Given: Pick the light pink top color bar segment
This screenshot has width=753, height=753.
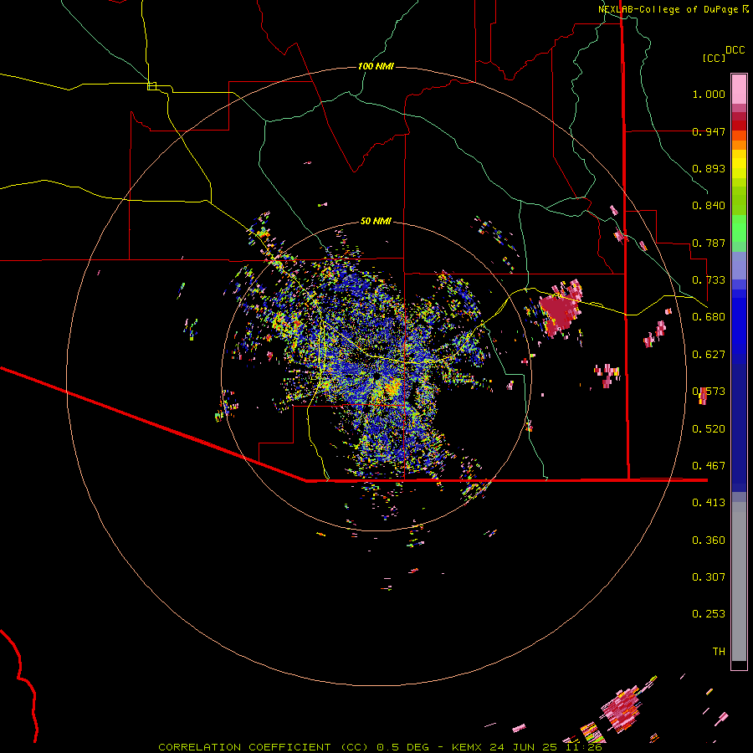Looking at the screenshot, I should (739, 90).
